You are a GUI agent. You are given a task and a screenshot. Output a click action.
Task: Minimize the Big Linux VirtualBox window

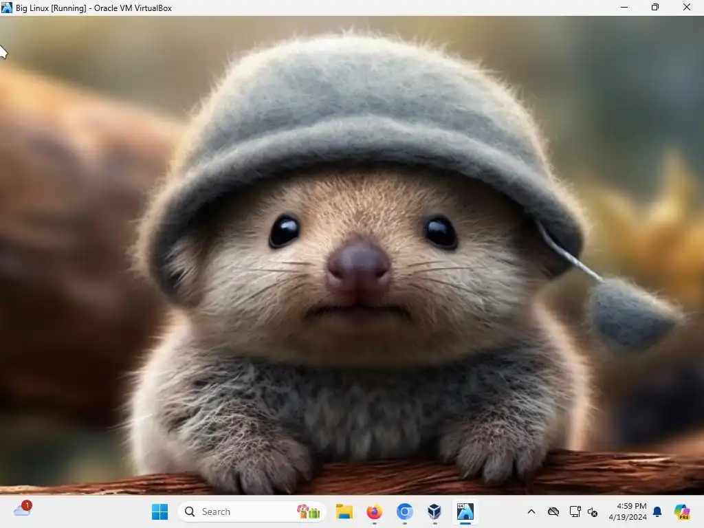[x=624, y=8]
